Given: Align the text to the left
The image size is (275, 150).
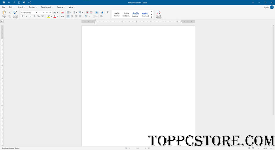Looking at the screenshot, I should click(x=68, y=16).
